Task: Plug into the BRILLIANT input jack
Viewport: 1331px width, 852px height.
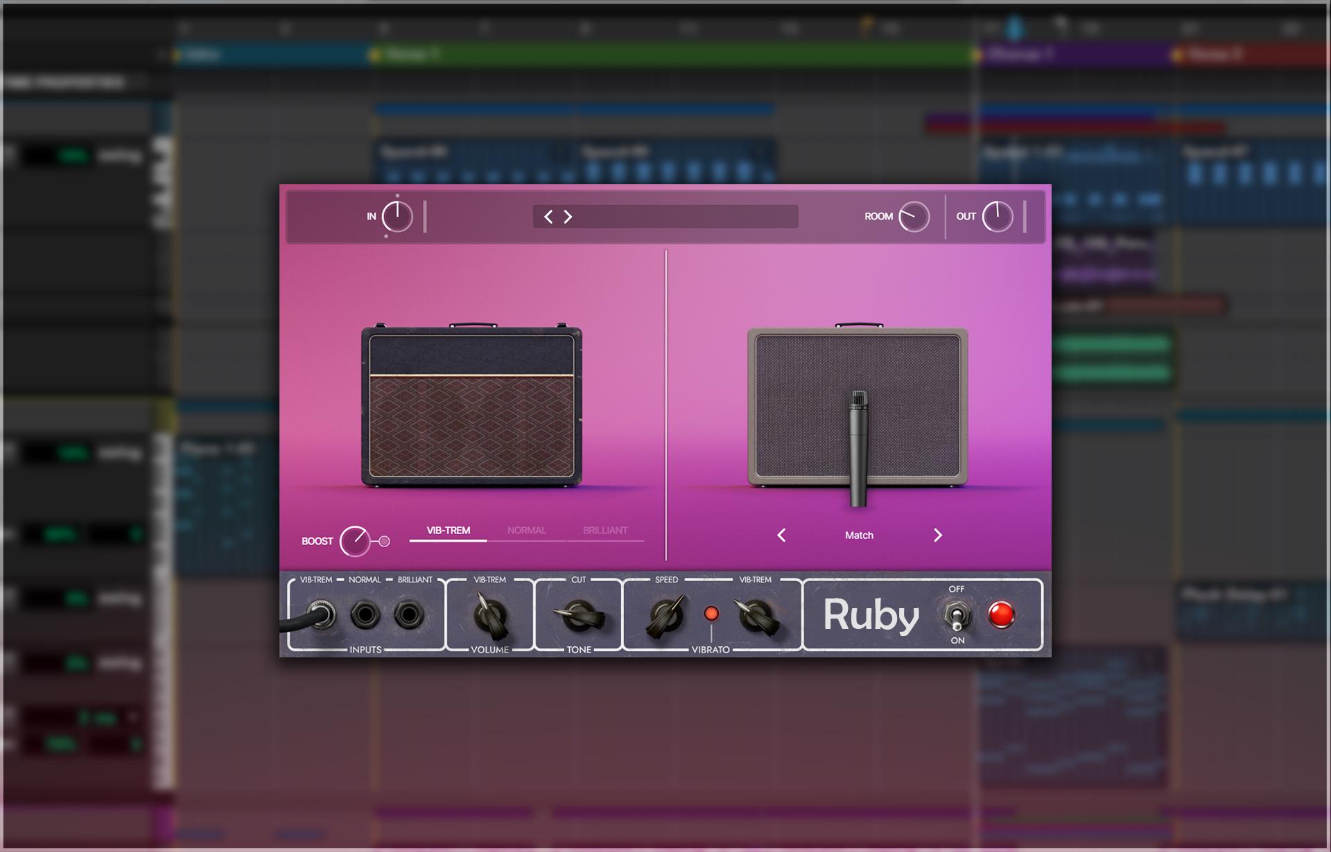Action: click(409, 614)
